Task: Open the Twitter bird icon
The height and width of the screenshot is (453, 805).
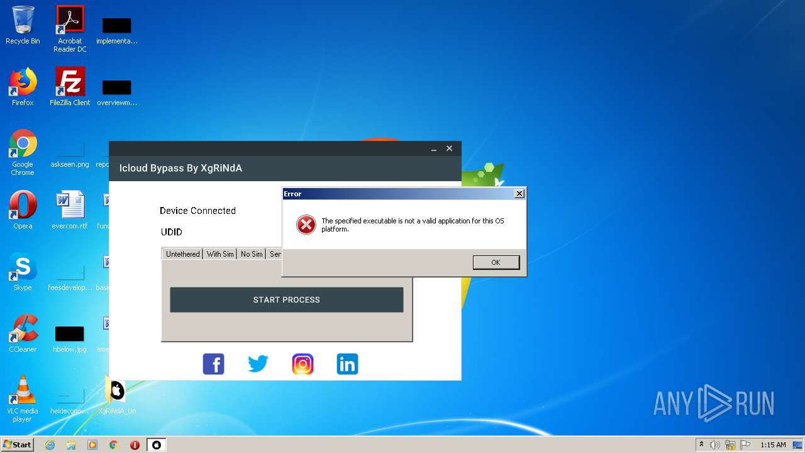Action: coord(258,364)
